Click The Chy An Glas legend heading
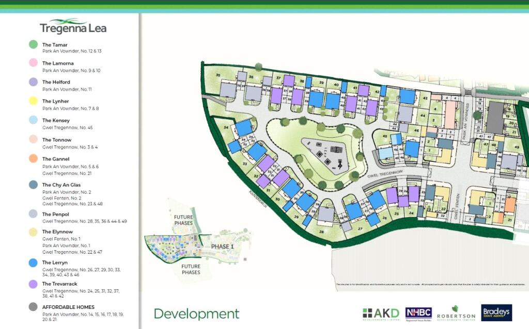 61,185
